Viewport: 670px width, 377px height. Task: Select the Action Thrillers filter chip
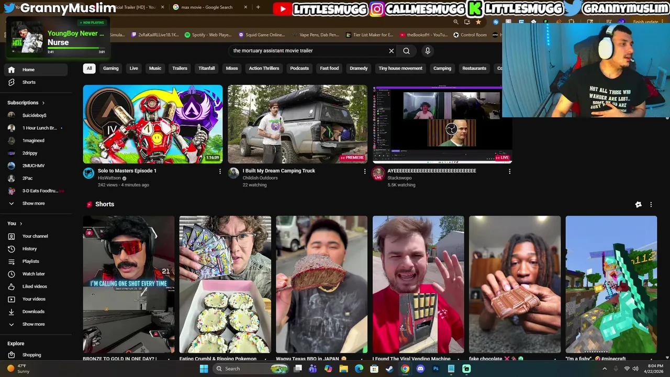click(x=264, y=68)
